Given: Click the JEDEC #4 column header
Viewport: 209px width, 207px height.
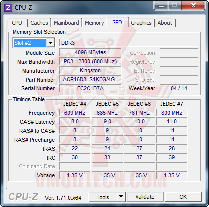Looking at the screenshot, I should click(75, 104).
